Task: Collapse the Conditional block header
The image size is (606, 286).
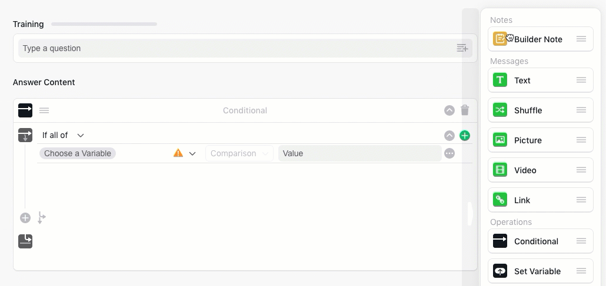Action: click(x=449, y=110)
